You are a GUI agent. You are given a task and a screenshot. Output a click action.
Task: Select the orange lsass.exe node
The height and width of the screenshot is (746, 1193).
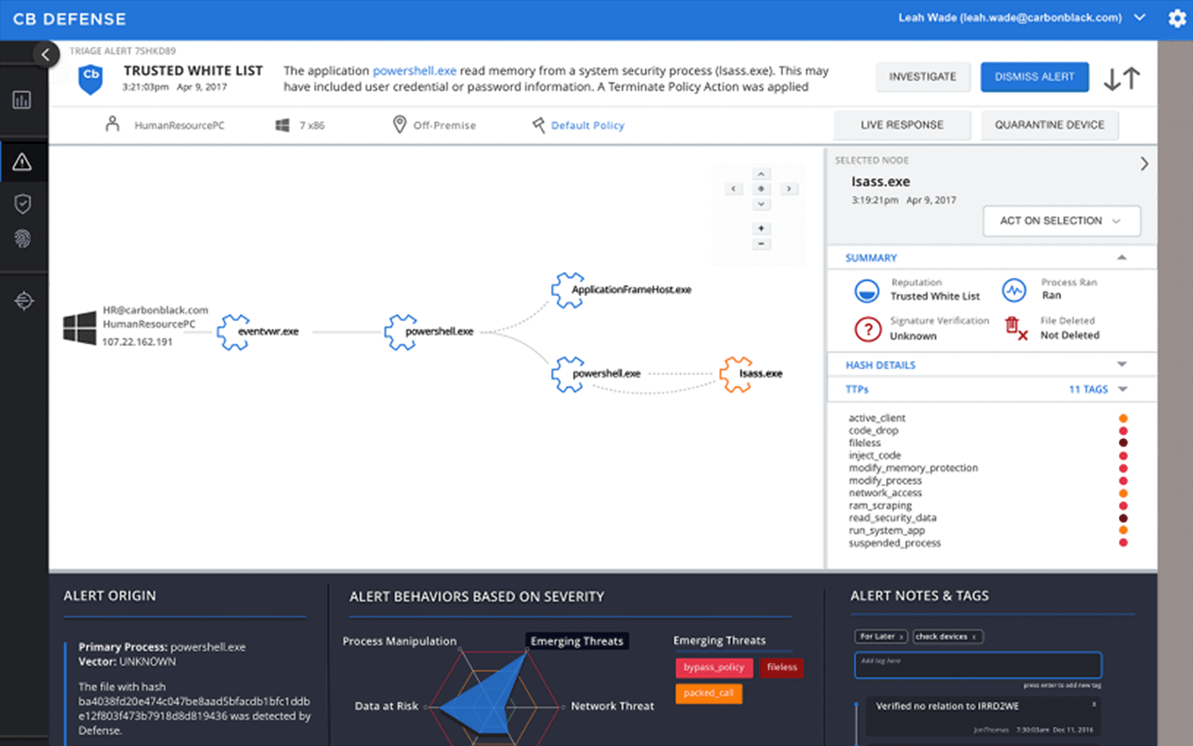coord(736,374)
